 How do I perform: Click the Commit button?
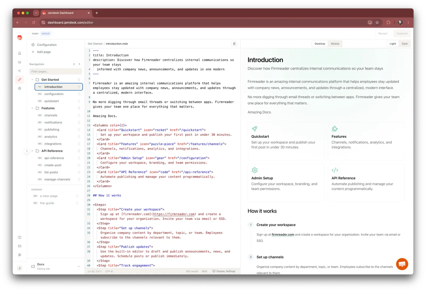[402, 33]
